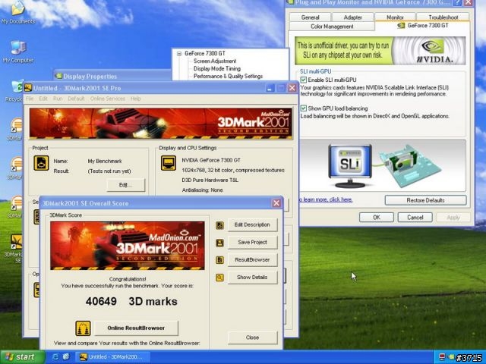
Task: Select Screen Adjustment in the tree
Action: pos(215,61)
